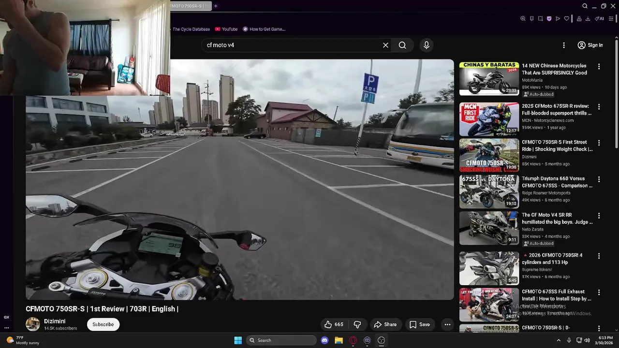Open the Dizimini channel name link

click(55, 321)
